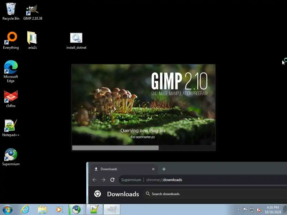
Task: Click the Downloads page heading
Action: (x=123, y=194)
